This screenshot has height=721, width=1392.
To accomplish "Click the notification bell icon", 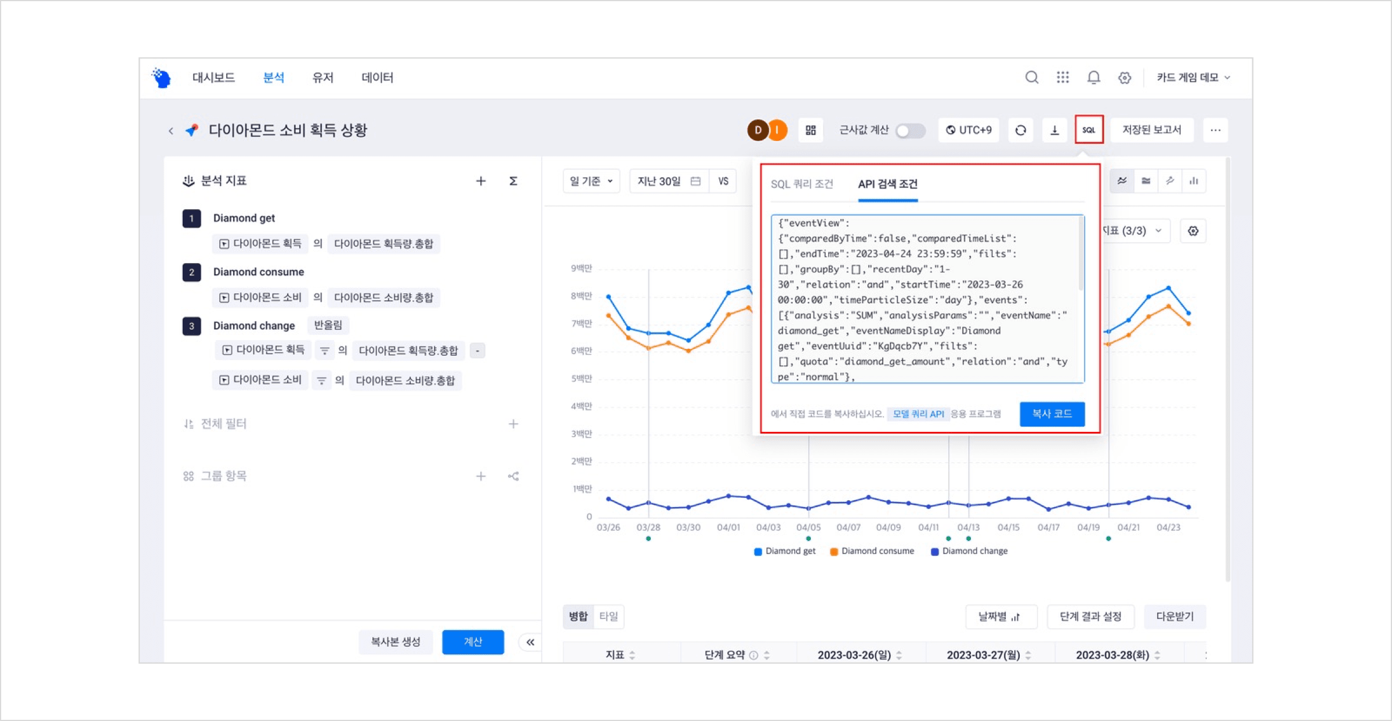I will click(x=1093, y=77).
